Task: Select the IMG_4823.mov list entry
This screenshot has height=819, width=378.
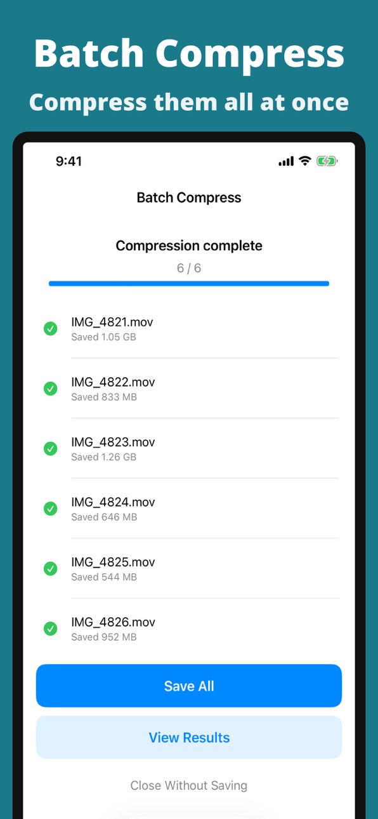Action: [189, 449]
